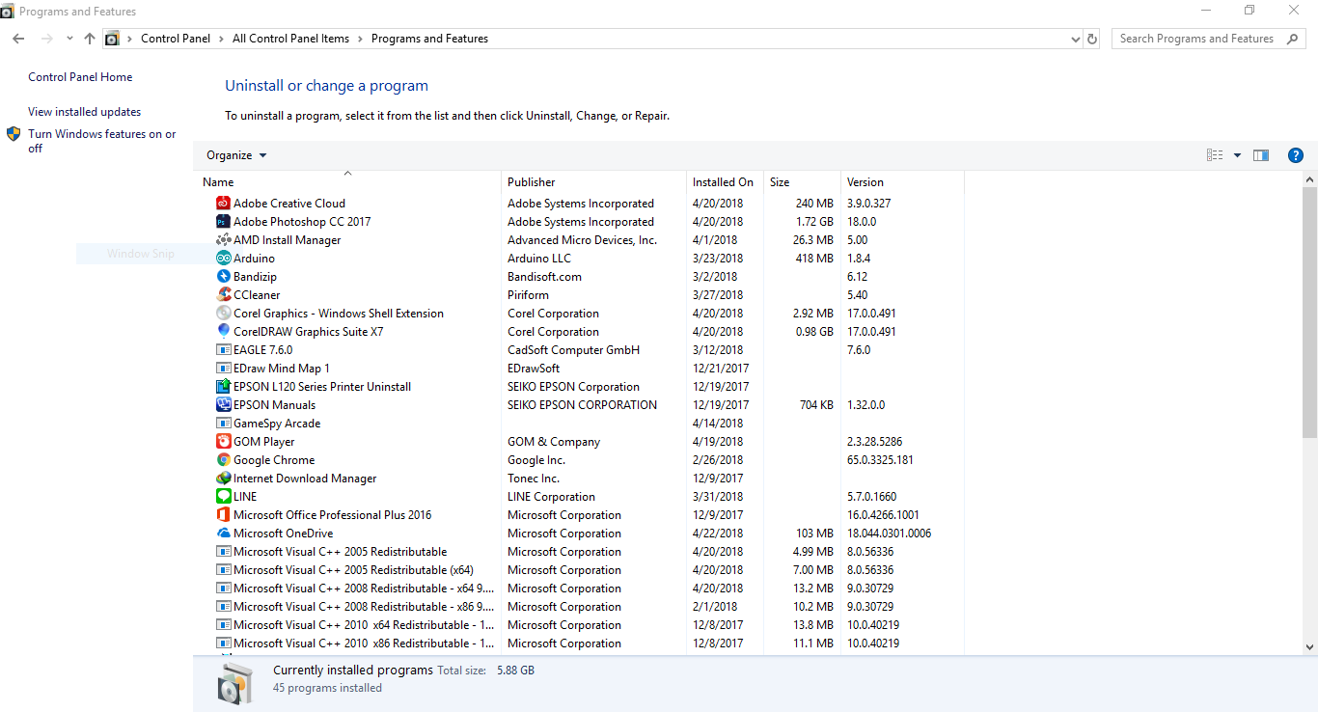Expand the chevron after Control Panel breadcrumb
Screen dimensions: 1318x712
222,39
